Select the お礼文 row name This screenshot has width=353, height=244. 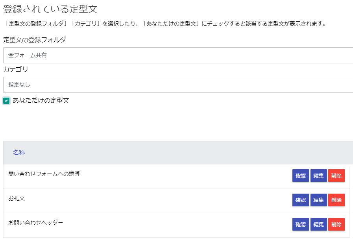17,198
